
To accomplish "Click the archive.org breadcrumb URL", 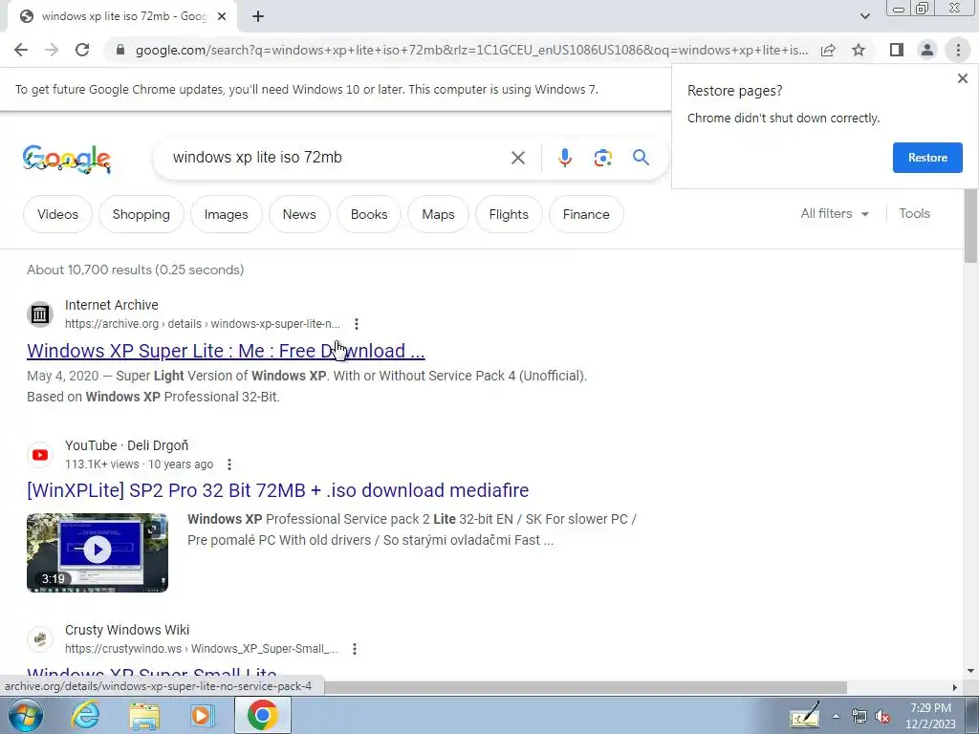I will pyautogui.click(x=203, y=324).
